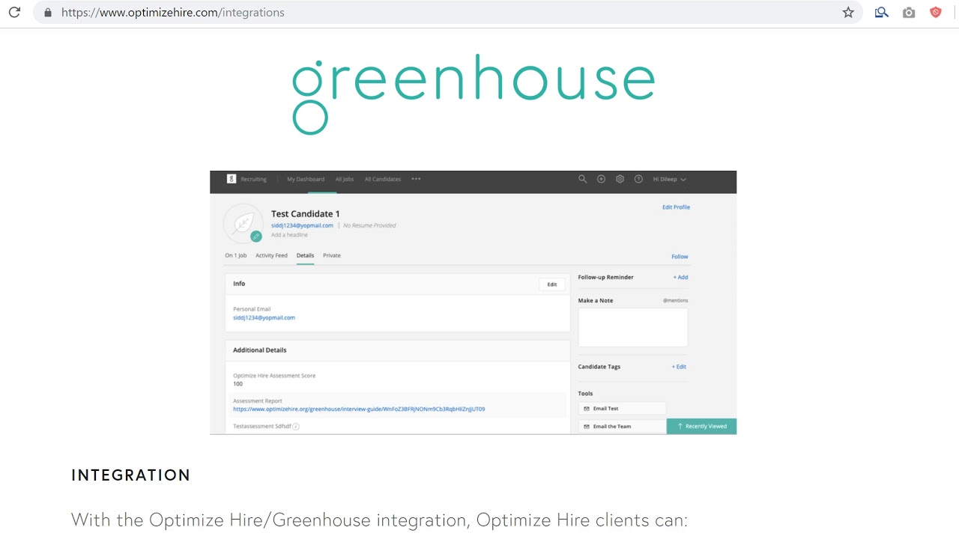Click the camera screenshot extension icon

click(909, 12)
